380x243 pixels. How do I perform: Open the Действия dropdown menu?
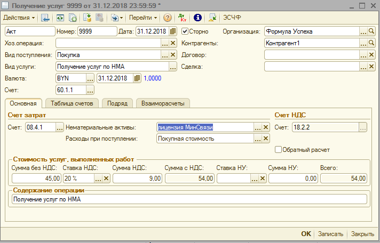click(x=20, y=18)
